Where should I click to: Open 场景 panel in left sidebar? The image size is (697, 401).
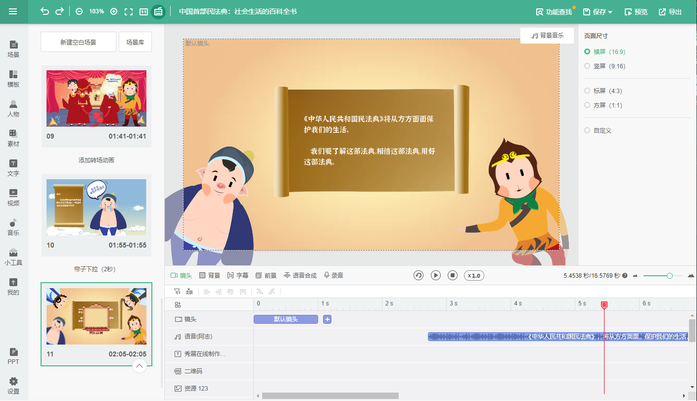pos(13,49)
